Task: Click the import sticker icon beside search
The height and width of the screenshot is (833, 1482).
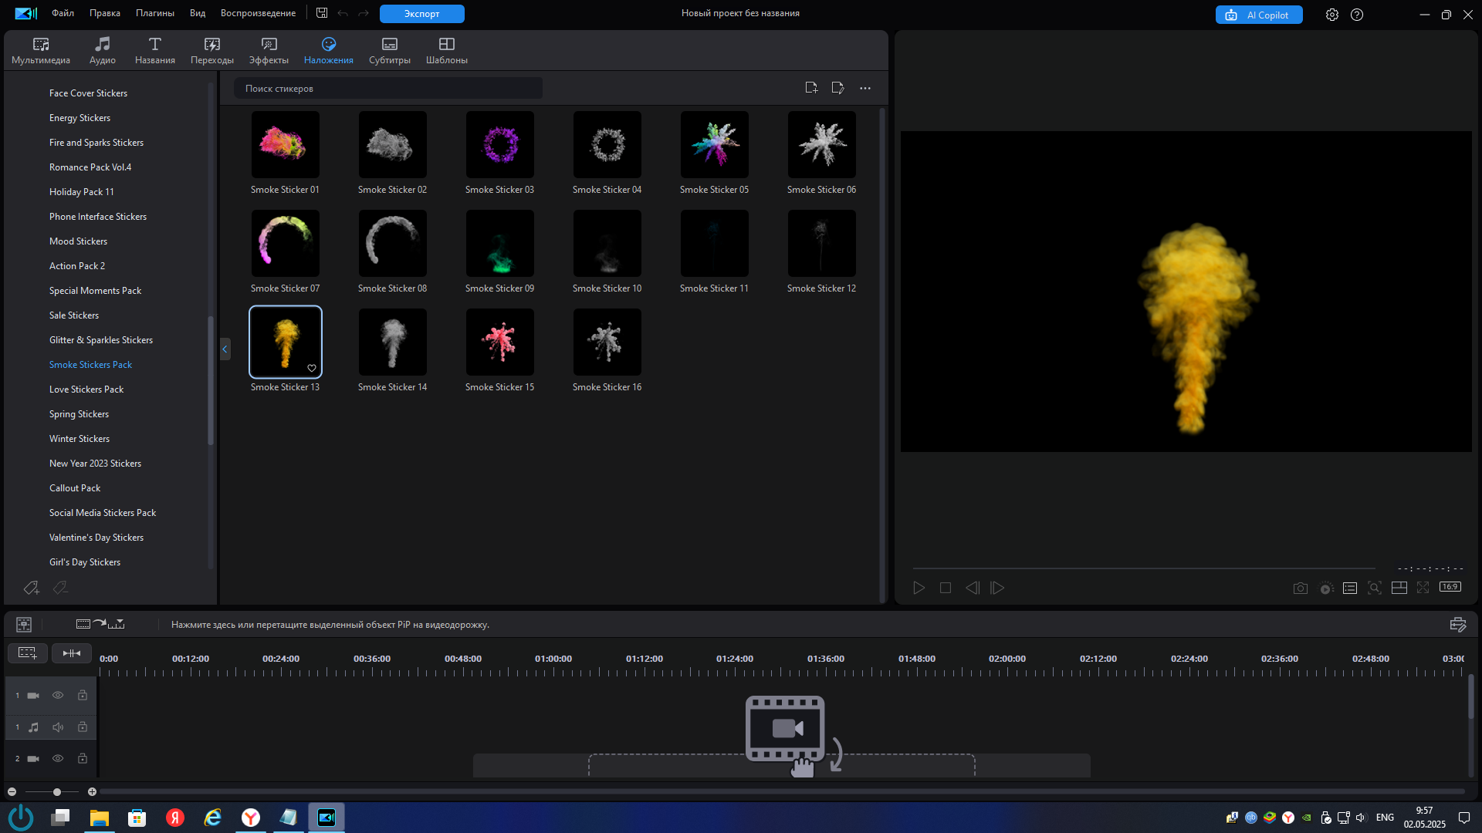Action: click(810, 88)
